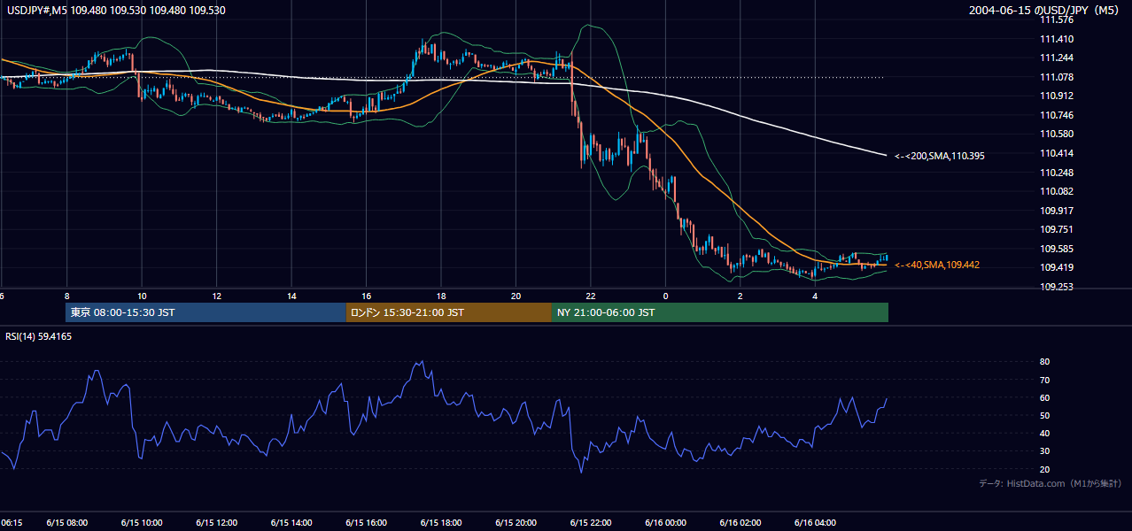
Task: Click RSI axis level 70
Action: [x=1044, y=380]
